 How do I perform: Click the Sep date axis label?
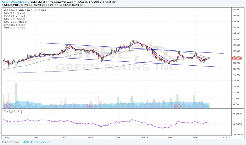point(37,137)
